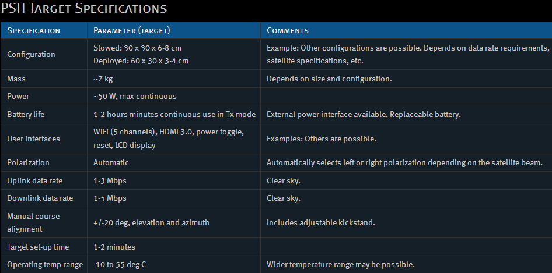Click the Target set-up time label

38,247
